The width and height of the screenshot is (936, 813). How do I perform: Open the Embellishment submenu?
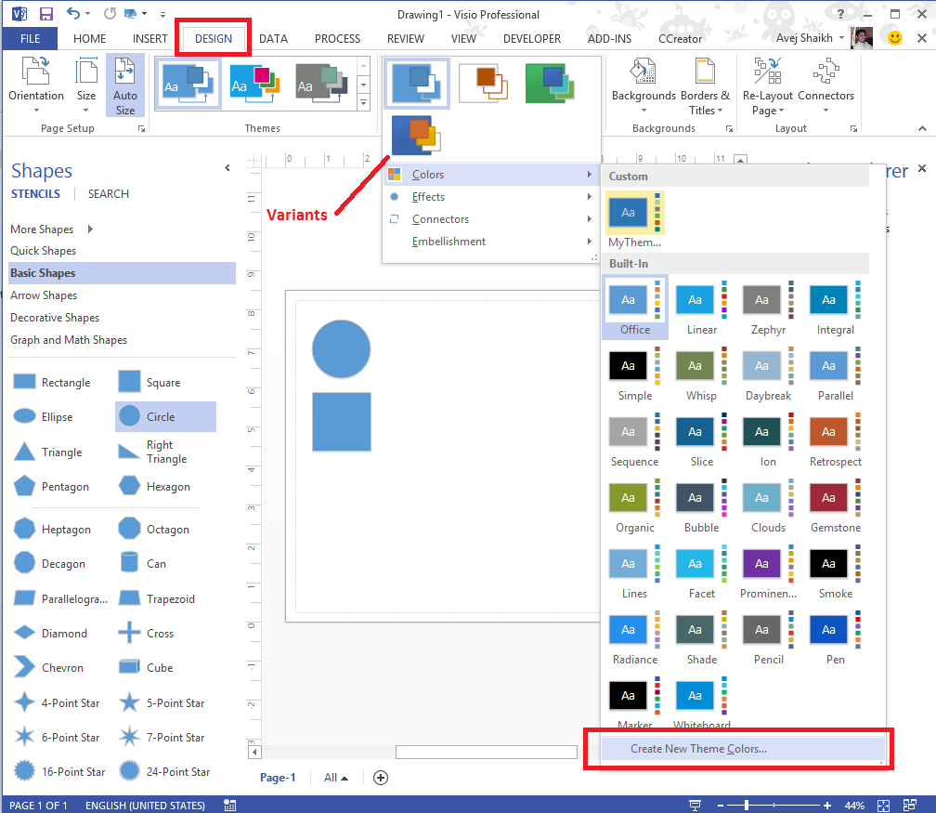(490, 242)
